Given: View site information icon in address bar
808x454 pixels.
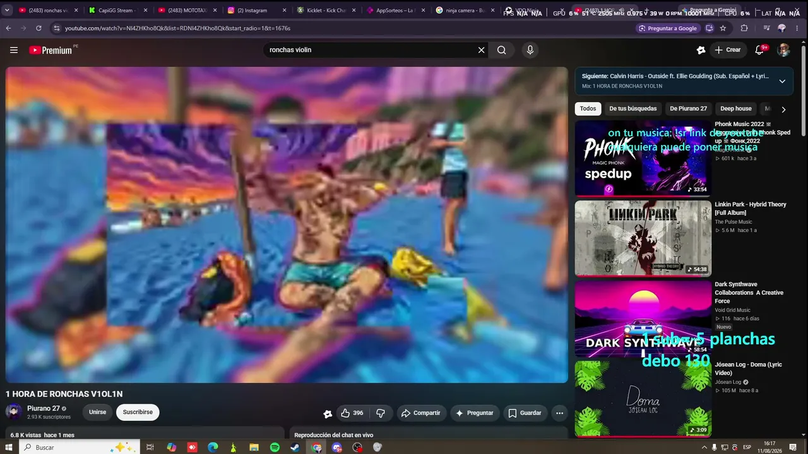Looking at the screenshot, I should pos(56,28).
